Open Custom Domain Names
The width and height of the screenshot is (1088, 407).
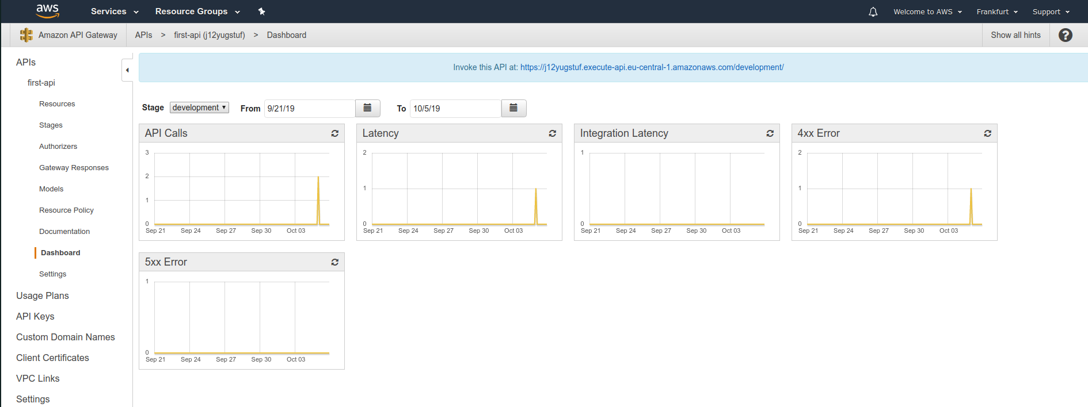(66, 337)
